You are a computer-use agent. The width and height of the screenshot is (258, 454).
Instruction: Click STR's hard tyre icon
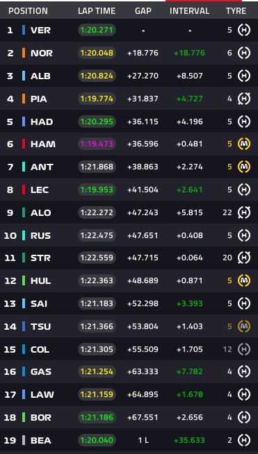pyautogui.click(x=244, y=258)
